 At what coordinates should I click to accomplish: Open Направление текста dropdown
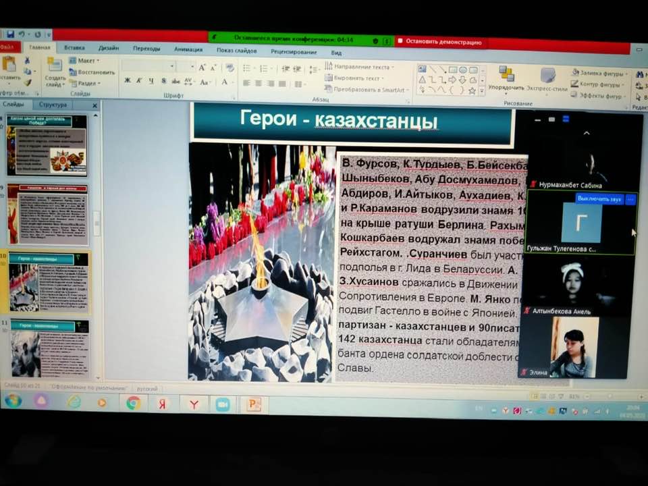(359, 67)
